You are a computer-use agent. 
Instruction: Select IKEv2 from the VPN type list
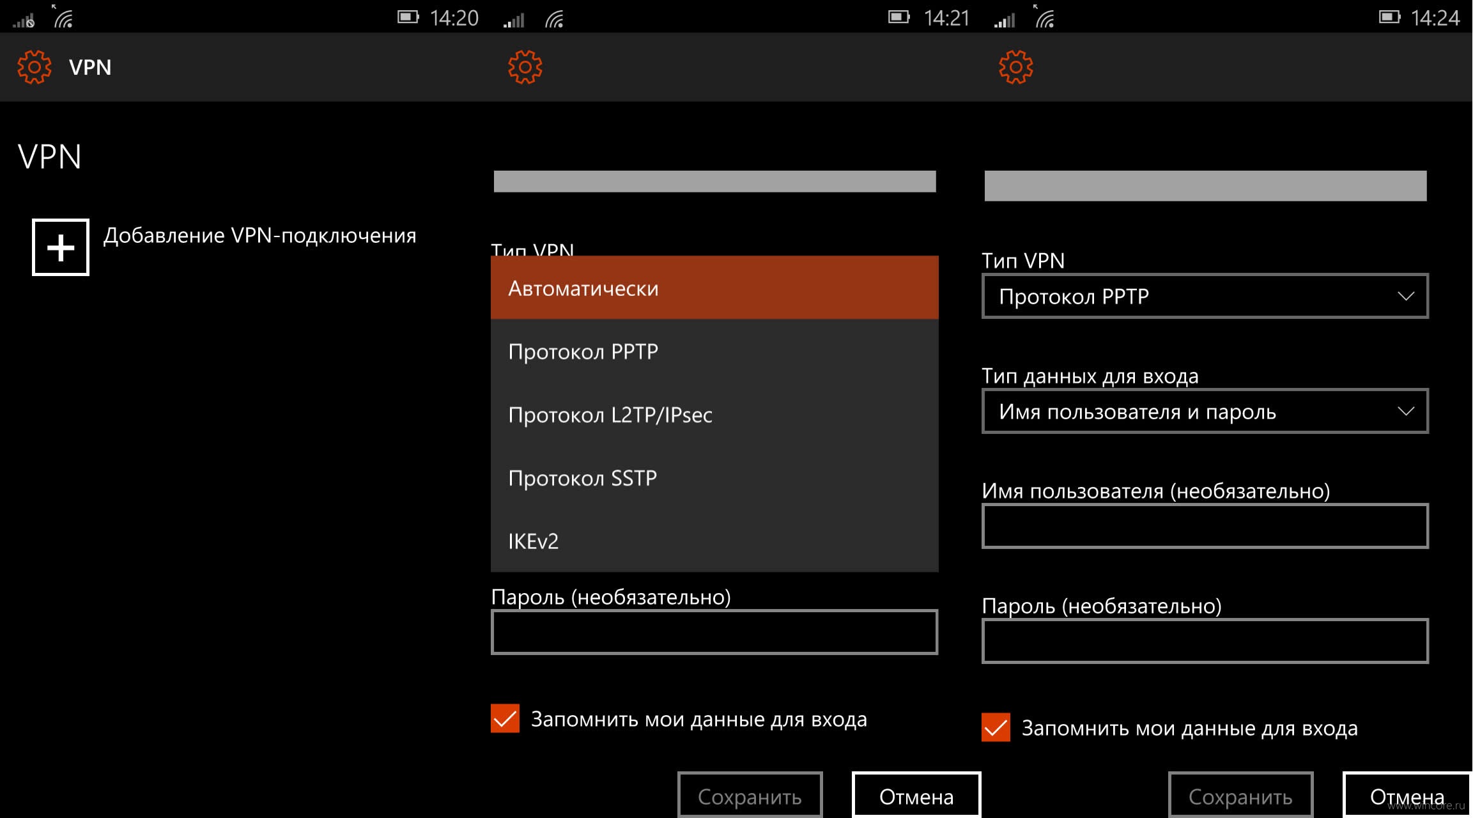coord(714,541)
